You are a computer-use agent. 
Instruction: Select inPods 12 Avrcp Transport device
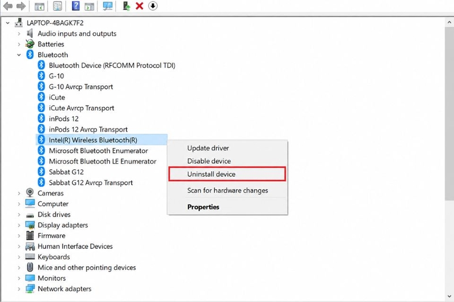(x=88, y=130)
